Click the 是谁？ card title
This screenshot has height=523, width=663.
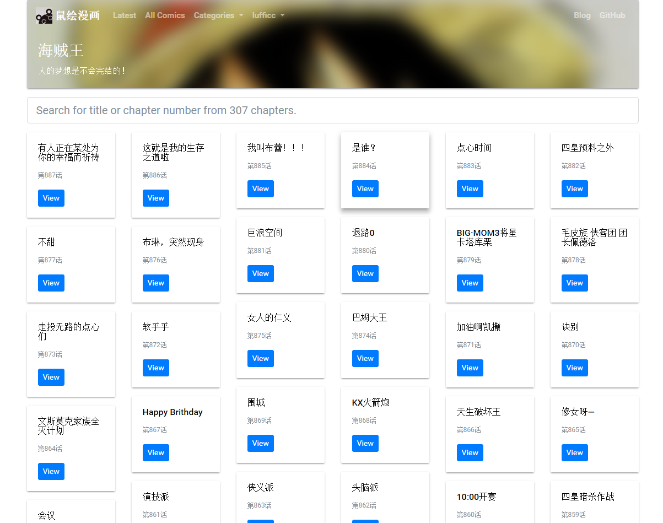click(364, 148)
